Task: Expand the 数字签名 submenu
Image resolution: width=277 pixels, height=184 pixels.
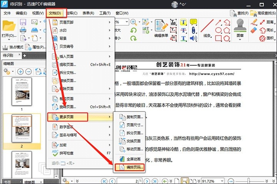Action: point(81,127)
